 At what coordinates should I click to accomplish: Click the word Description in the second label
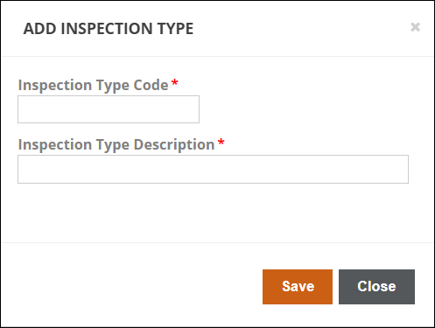pyautogui.click(x=174, y=145)
